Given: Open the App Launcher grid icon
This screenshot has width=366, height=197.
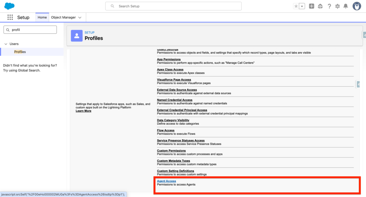Looking at the screenshot, I should tap(10, 17).
